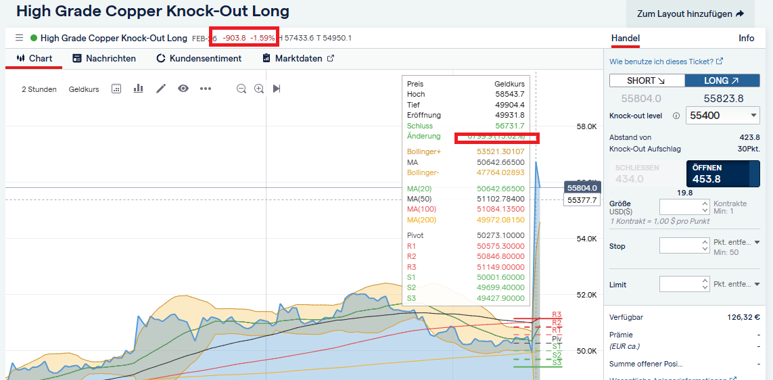Click the 58.0K axis label
This screenshot has height=380, width=773.
(586, 126)
